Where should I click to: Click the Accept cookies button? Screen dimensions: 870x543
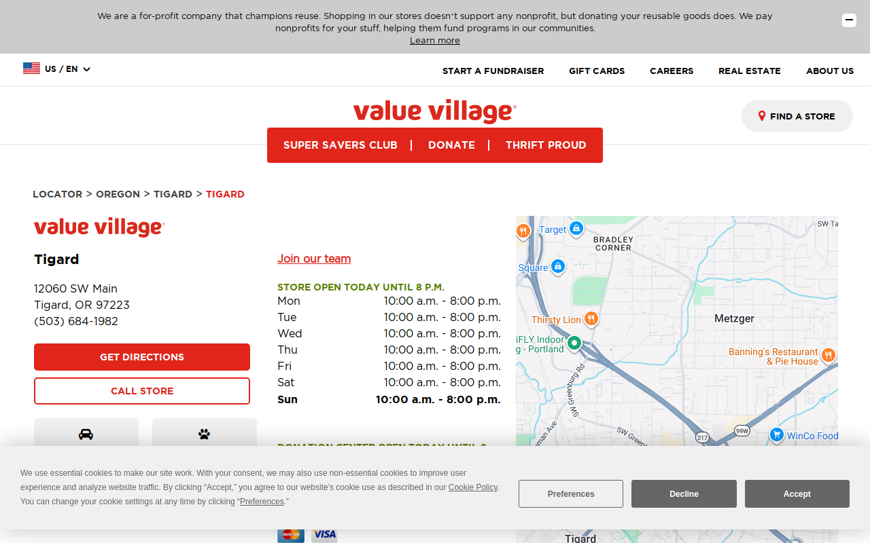pyautogui.click(x=797, y=494)
